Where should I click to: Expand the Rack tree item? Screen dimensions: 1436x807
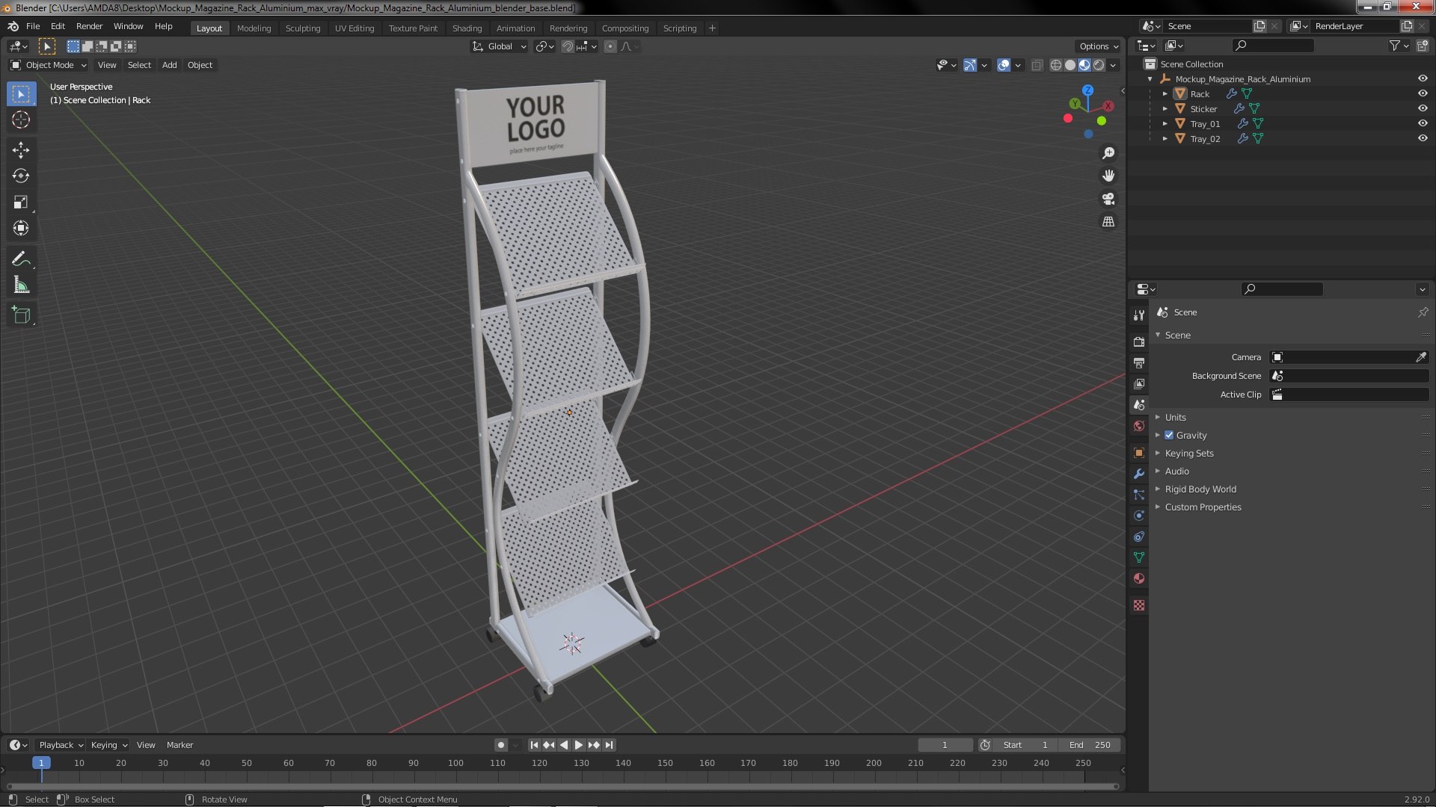tap(1165, 93)
